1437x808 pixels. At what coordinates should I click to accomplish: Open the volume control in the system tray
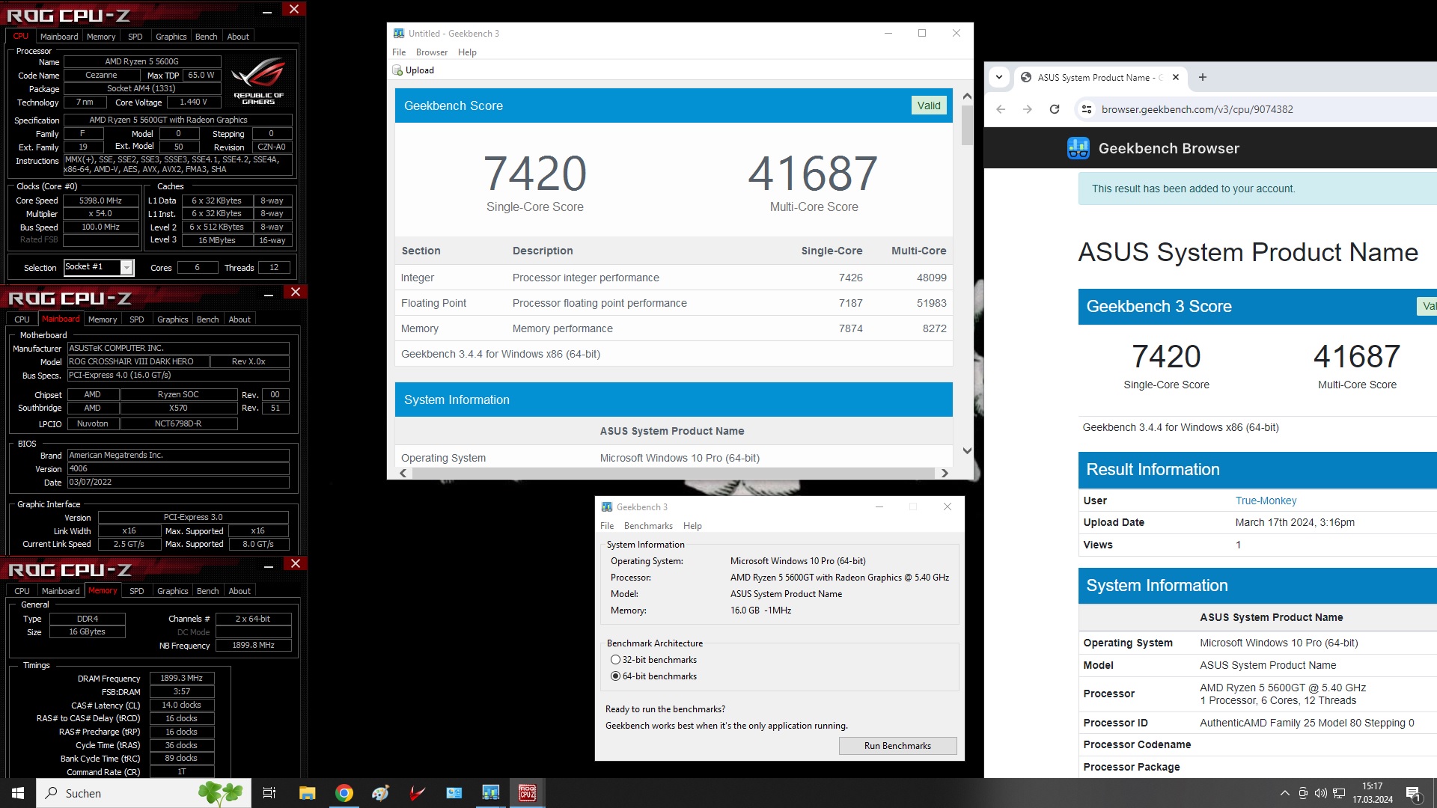(1321, 793)
